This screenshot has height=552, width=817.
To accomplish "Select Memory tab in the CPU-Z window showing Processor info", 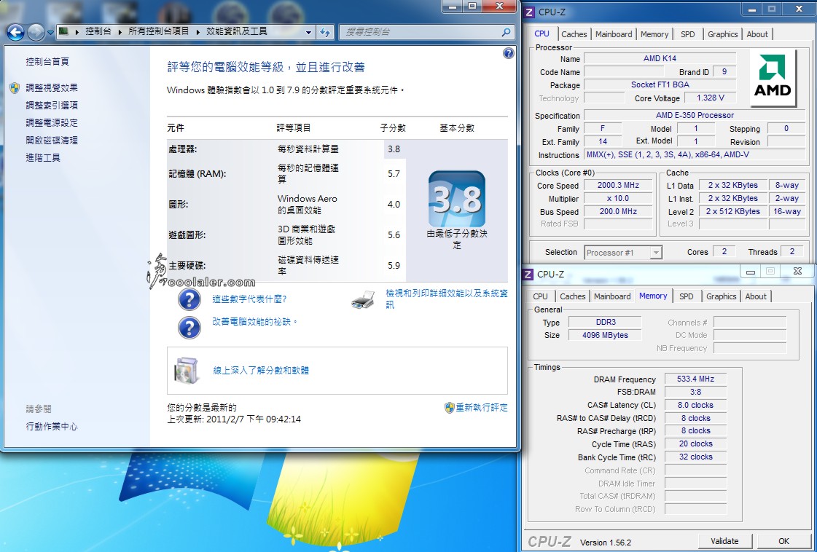I will click(x=654, y=33).
